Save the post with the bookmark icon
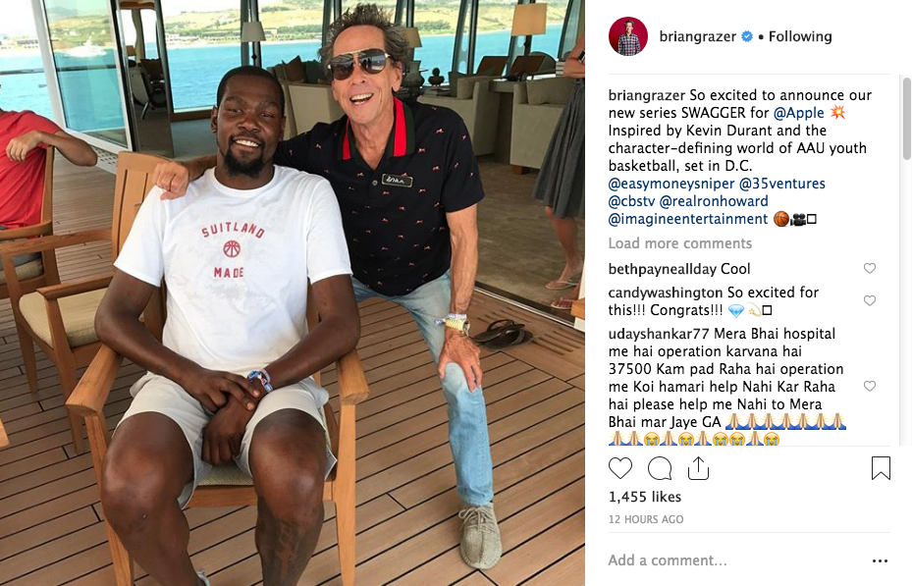 (x=881, y=468)
